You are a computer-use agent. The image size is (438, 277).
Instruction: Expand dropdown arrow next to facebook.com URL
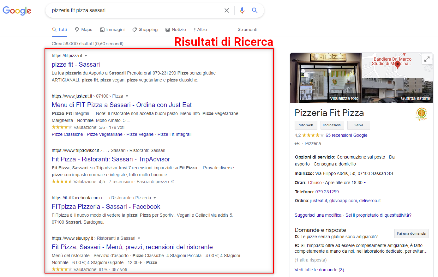[155, 198]
